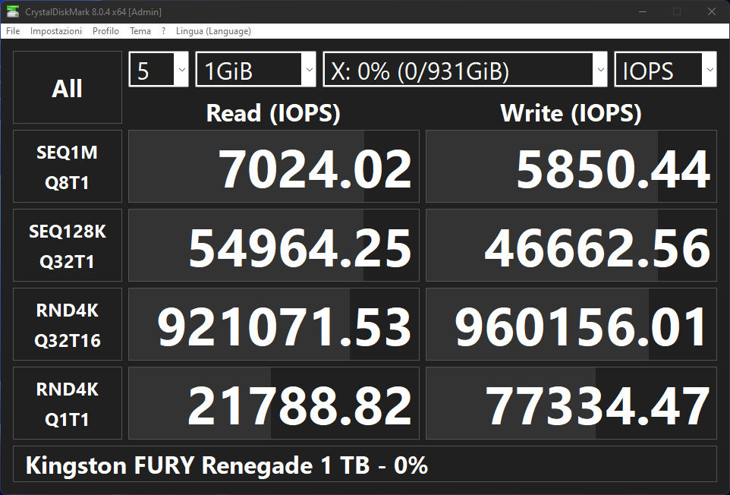Image resolution: width=730 pixels, height=495 pixels.
Task: Minimize the CrystalDiskMark window
Action: click(x=643, y=11)
